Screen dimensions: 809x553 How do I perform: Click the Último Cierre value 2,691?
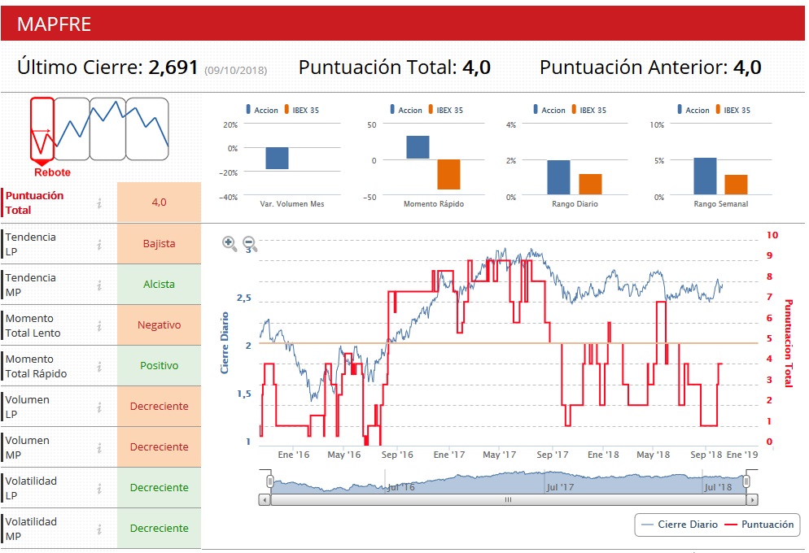(173, 67)
